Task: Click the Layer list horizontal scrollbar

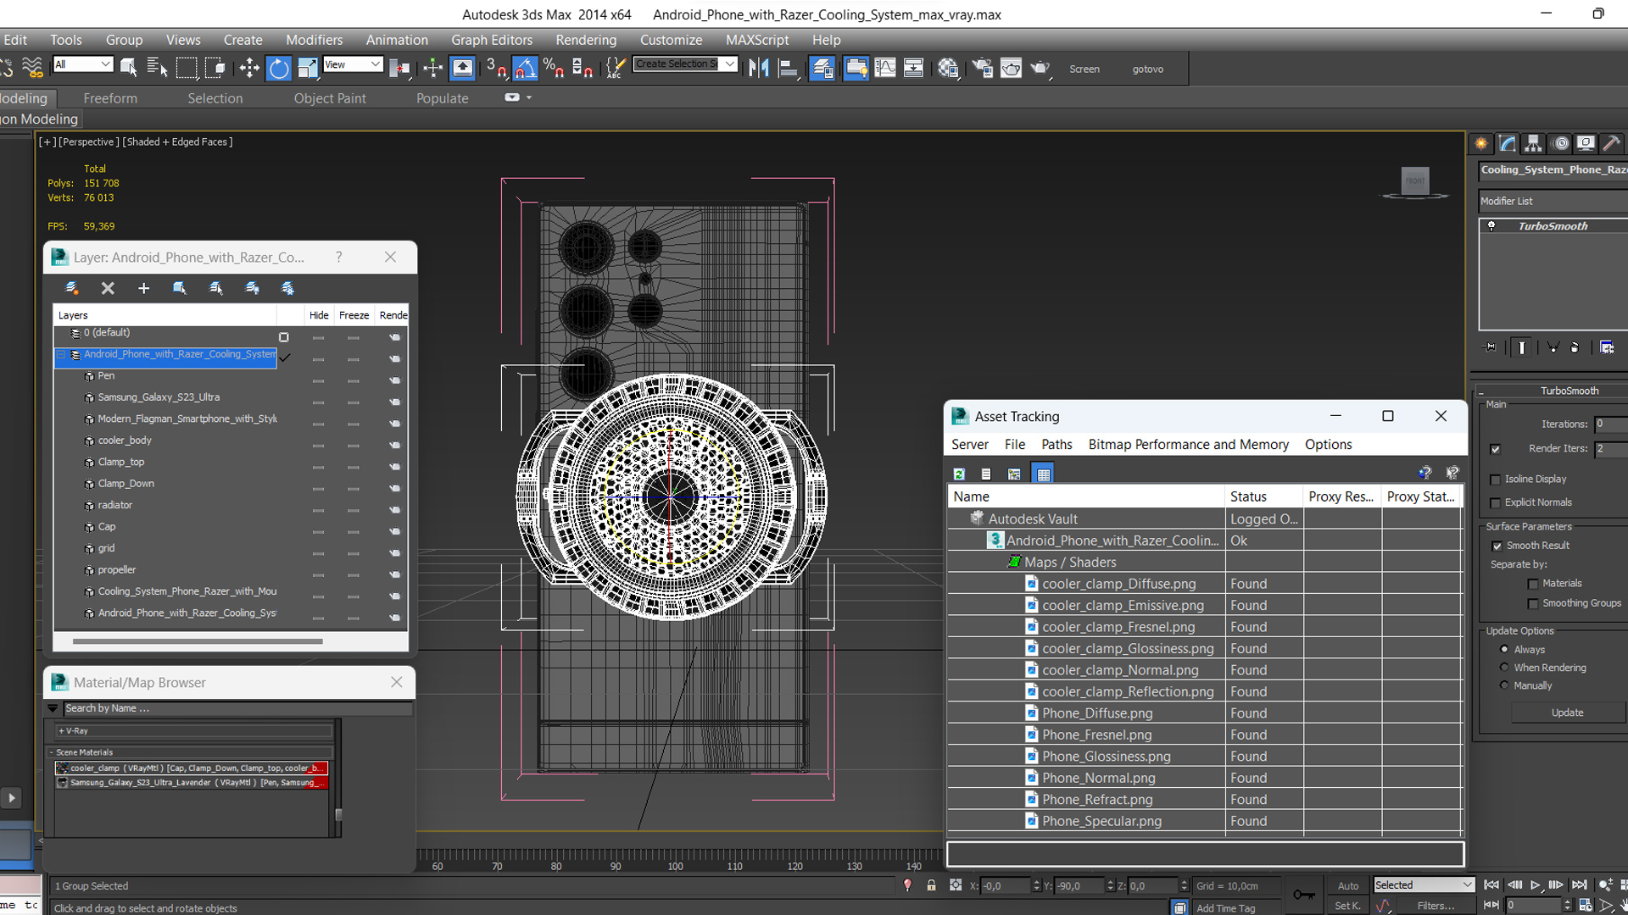Action: pyautogui.click(x=198, y=641)
